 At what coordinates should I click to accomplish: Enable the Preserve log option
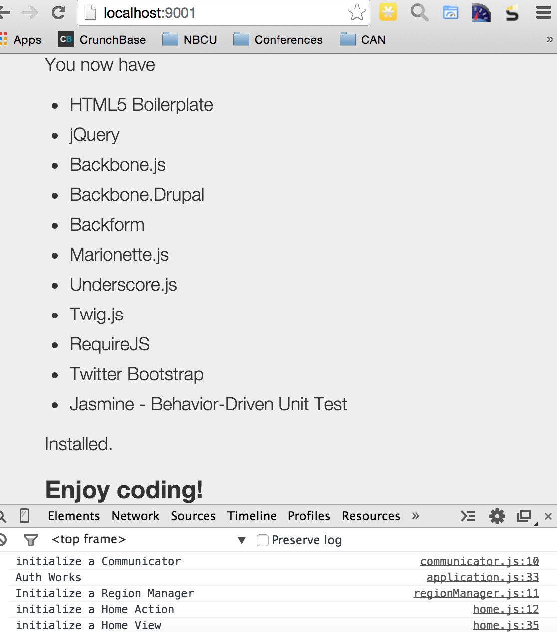click(x=263, y=540)
